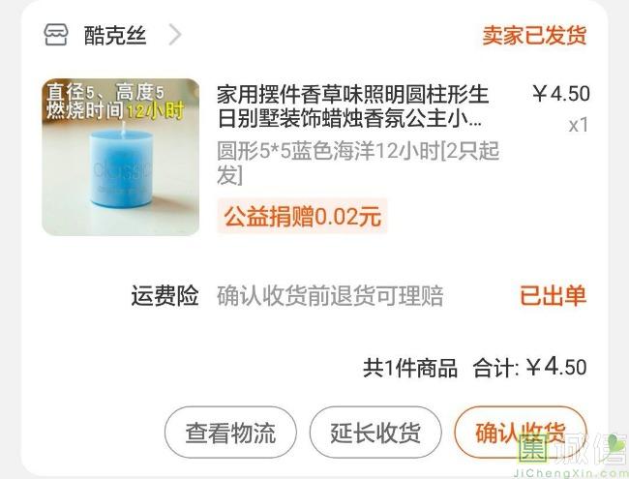Tap the store icon beside 酷克丝
This screenshot has width=629, height=479.
pos(56,35)
